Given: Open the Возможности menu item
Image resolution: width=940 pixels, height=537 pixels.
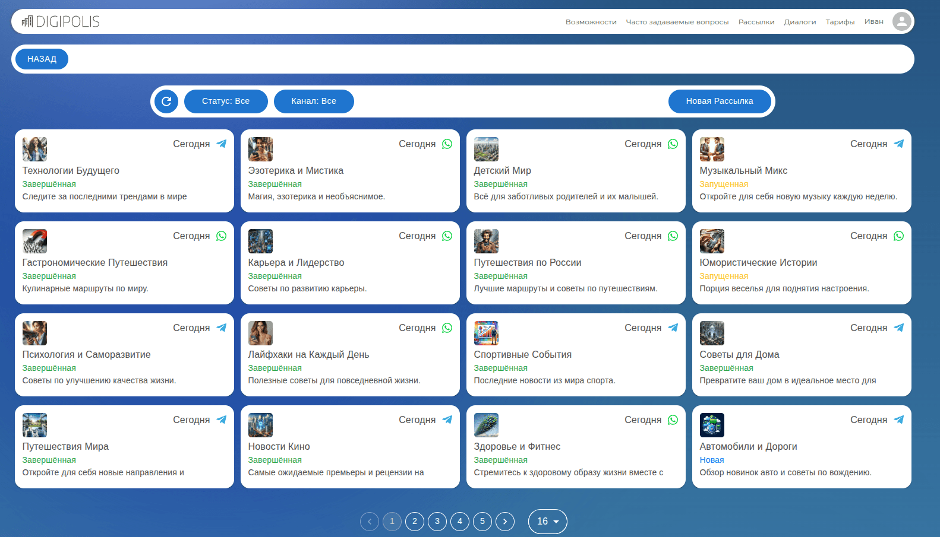Looking at the screenshot, I should tap(591, 22).
